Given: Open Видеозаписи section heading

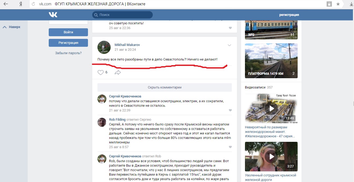Looking at the screenshot, I should [x=255, y=87].
